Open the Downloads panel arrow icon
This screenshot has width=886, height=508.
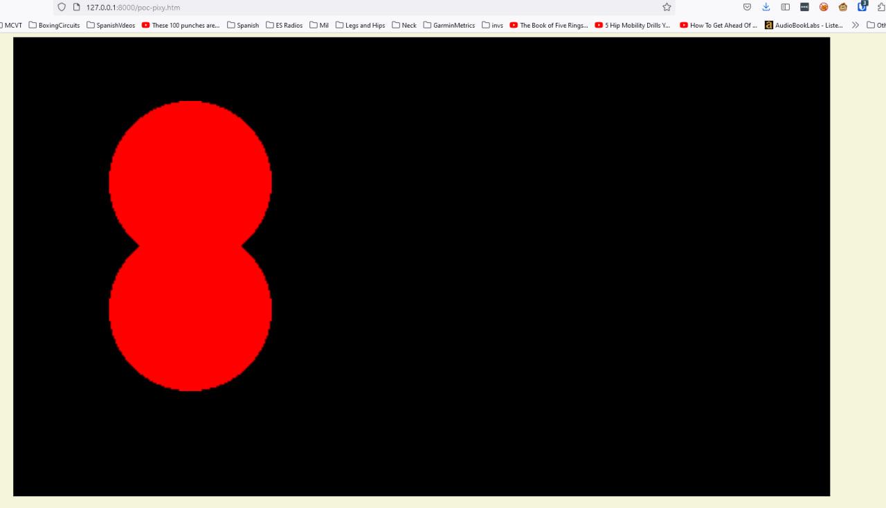[766, 7]
